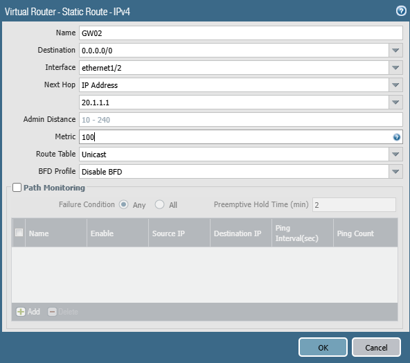Click the Delete minus icon
The image size is (410, 363).
coord(52,312)
